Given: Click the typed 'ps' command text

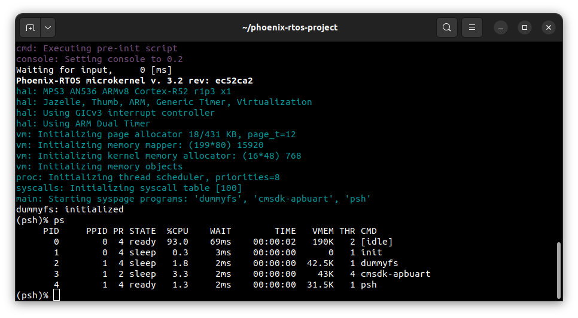Looking at the screenshot, I should (59, 220).
